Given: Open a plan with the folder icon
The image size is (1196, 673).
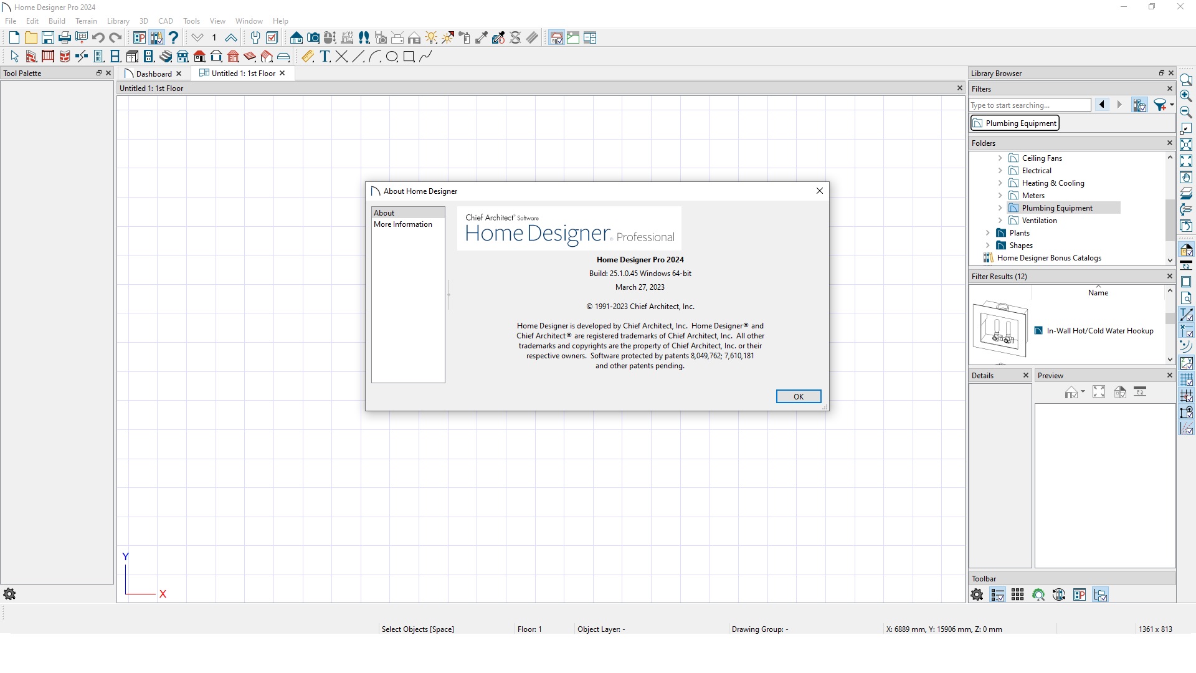Looking at the screenshot, I should tap(31, 38).
